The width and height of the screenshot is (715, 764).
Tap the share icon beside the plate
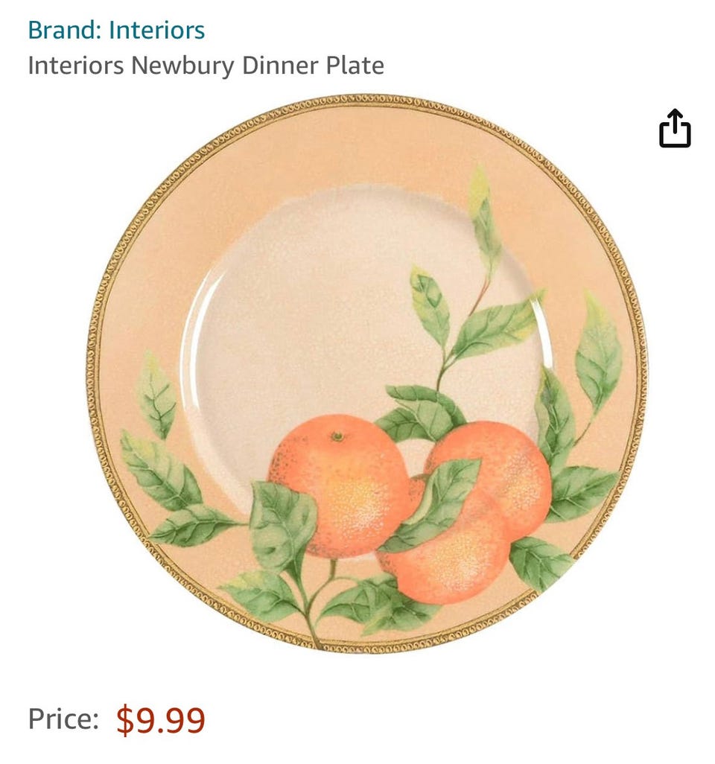(675, 128)
